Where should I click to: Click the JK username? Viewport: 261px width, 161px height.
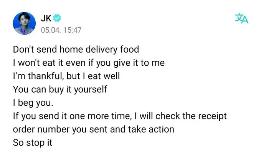point(46,18)
